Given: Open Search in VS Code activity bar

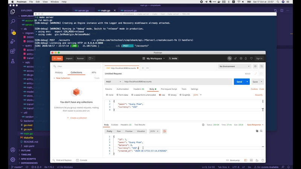Looking at the screenshot, I should 13,22.
